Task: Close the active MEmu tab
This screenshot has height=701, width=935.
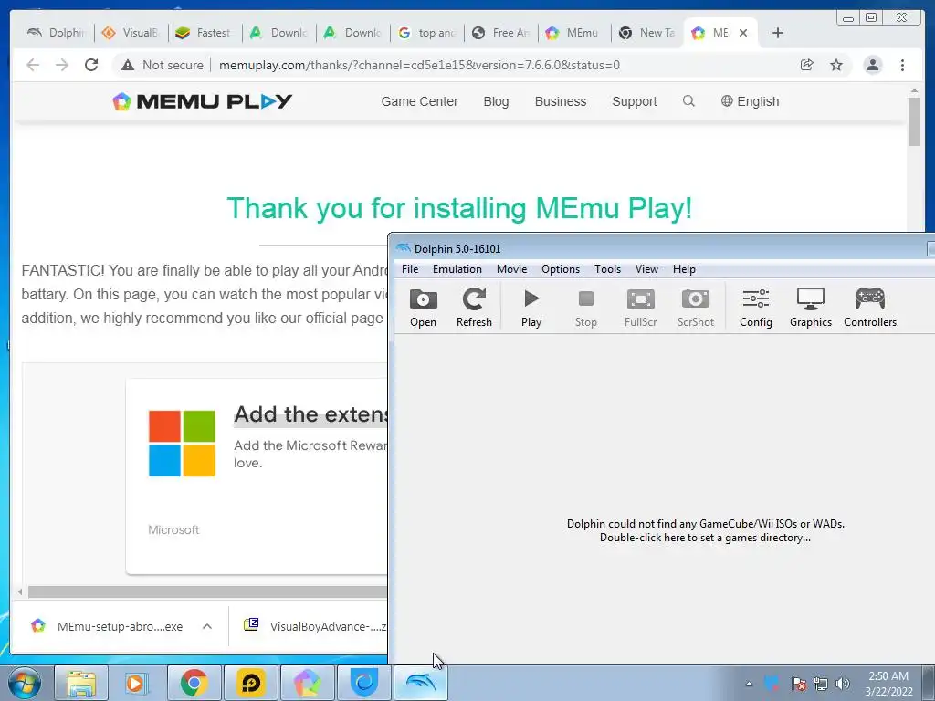Action: (743, 33)
